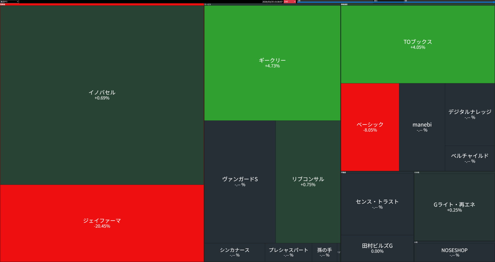
Task: Open the red LIVE mode dropdown
Action: tap(290, 2)
